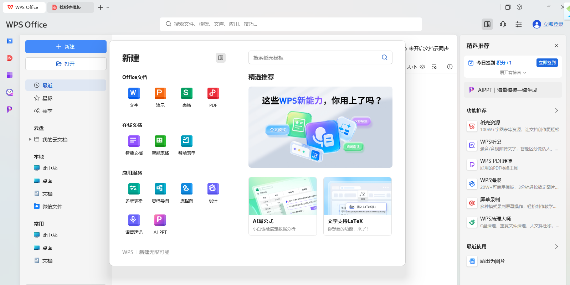The width and height of the screenshot is (570, 285).
Task: Launch 语音速记 voice notes
Action: 134,224
